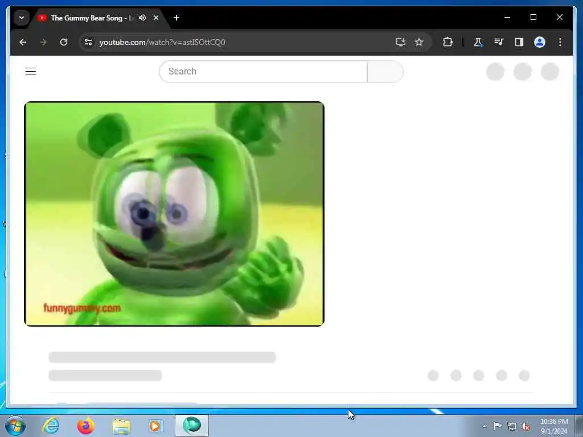Open a new browser tab
This screenshot has width=583, height=437.
click(x=176, y=18)
